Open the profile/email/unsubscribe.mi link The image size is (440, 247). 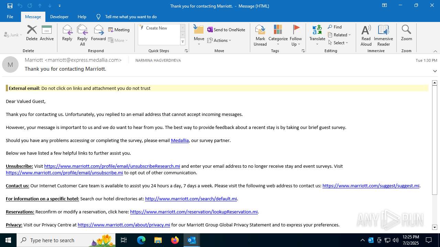point(64,173)
